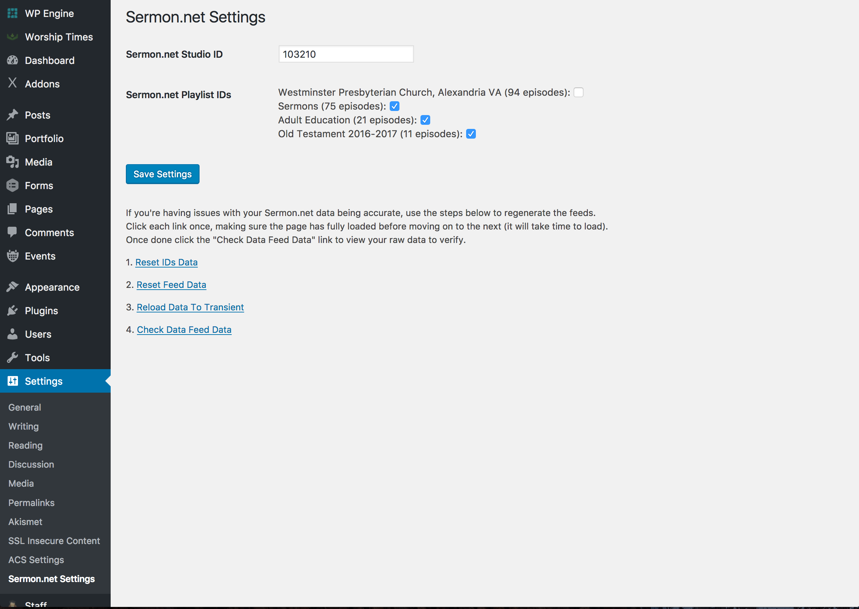Click the Pages icon in sidebar

pyautogui.click(x=12, y=209)
